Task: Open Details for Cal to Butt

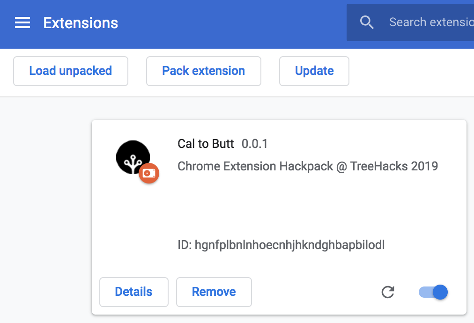Action: pos(133,292)
